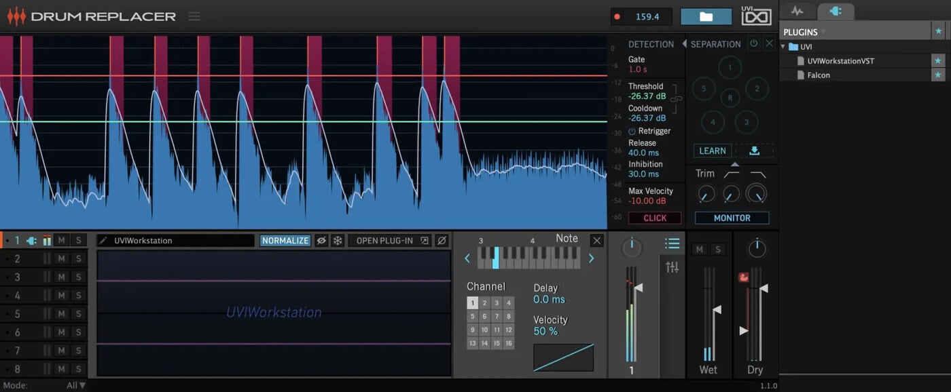Favorite the UVIWorkstationVST plugin star
951x392 pixels.
938,61
